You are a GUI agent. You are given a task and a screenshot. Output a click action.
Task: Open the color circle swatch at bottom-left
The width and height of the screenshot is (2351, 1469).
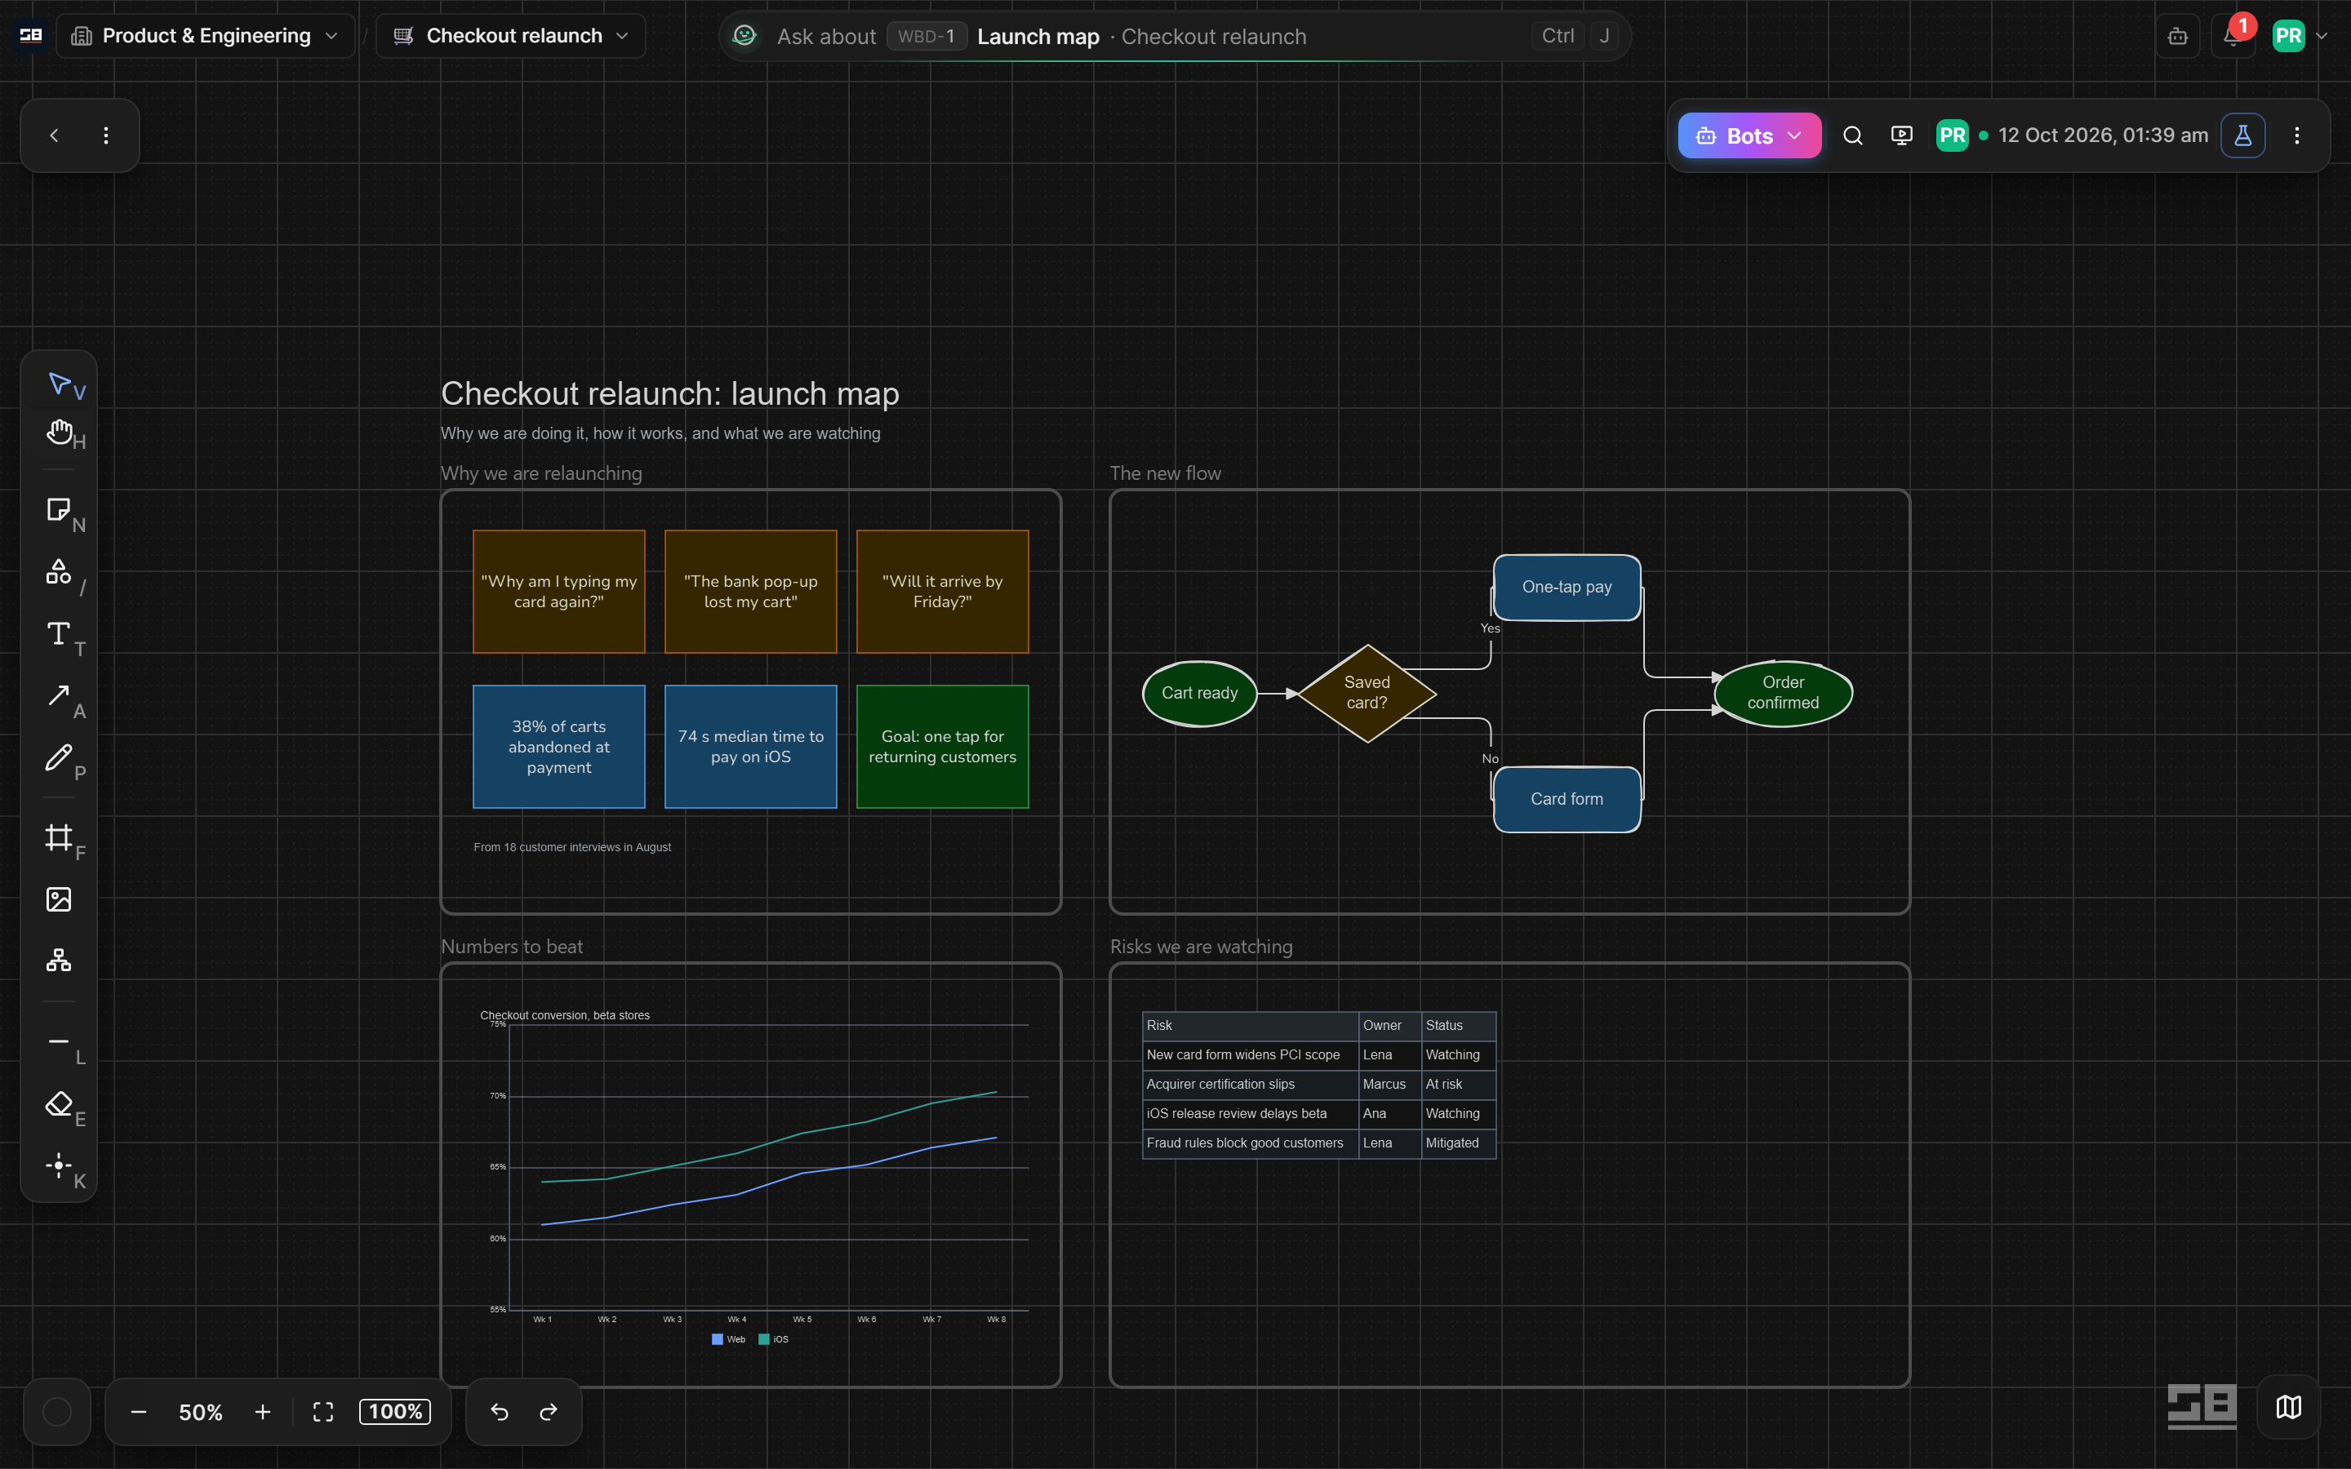pyautogui.click(x=57, y=1412)
